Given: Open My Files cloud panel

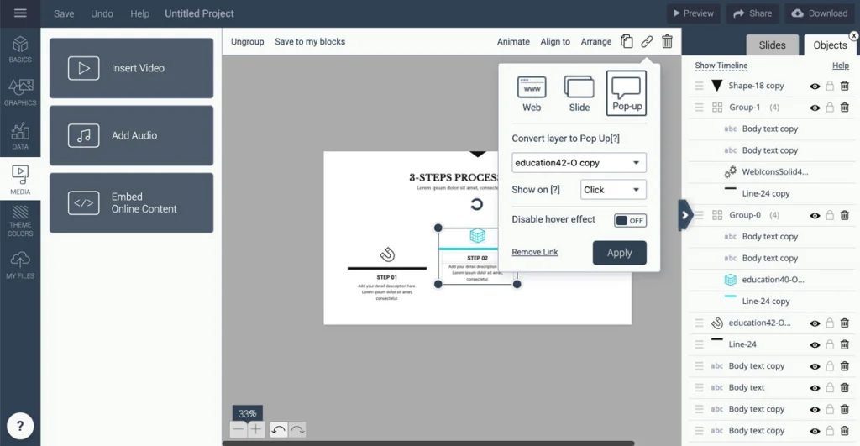Looking at the screenshot, I should coord(20,265).
